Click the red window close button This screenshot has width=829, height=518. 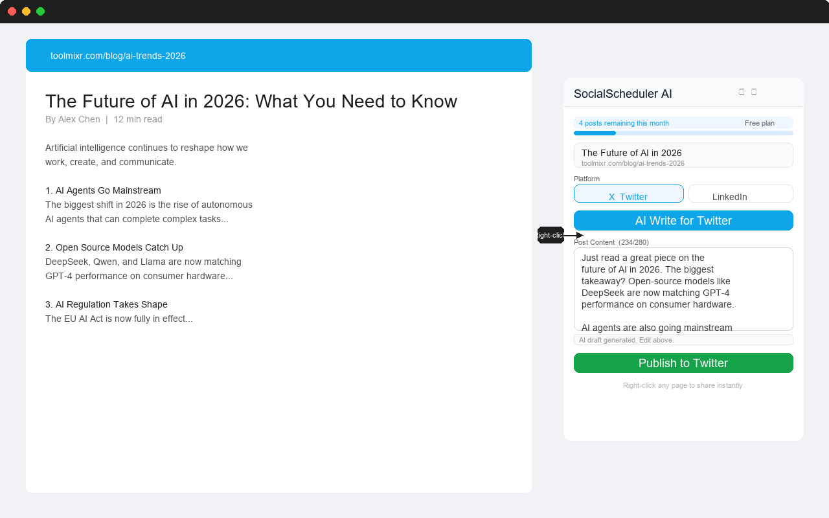click(12, 12)
